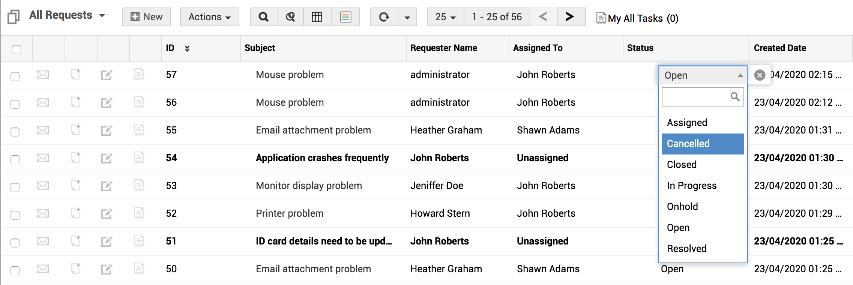Expand the All Requests view dropdown
This screenshot has height=285, width=853.
point(102,16)
